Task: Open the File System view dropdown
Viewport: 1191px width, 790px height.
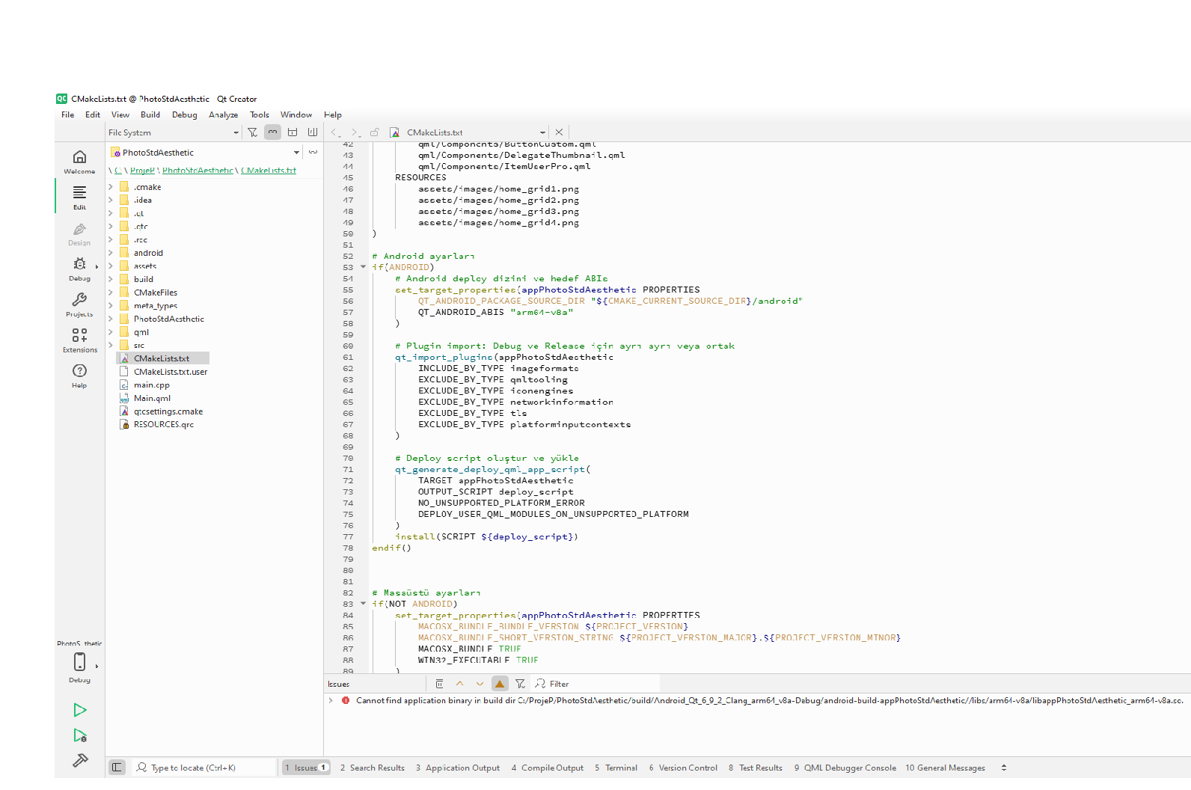Action: (173, 132)
